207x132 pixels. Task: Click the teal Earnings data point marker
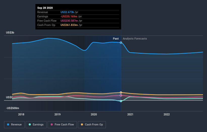coord(121,101)
